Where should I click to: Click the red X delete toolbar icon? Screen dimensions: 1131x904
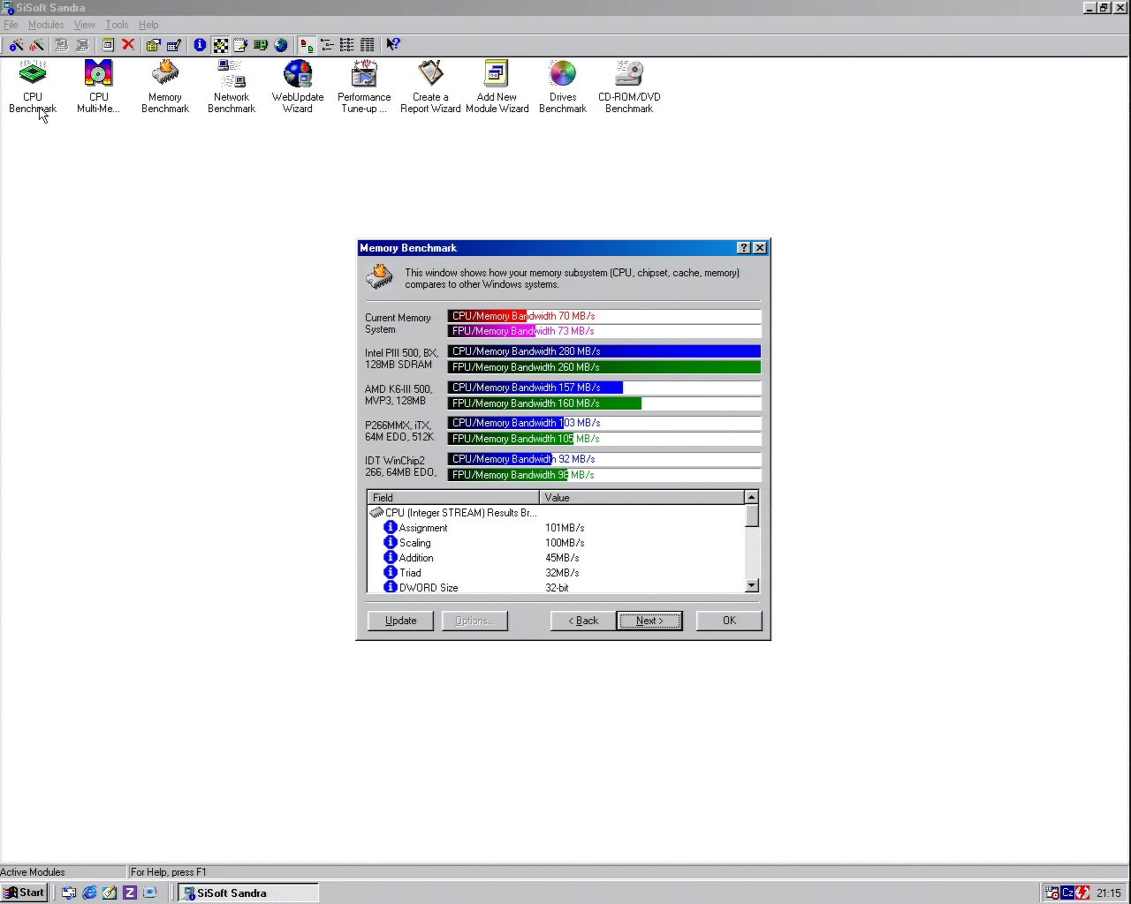click(128, 44)
